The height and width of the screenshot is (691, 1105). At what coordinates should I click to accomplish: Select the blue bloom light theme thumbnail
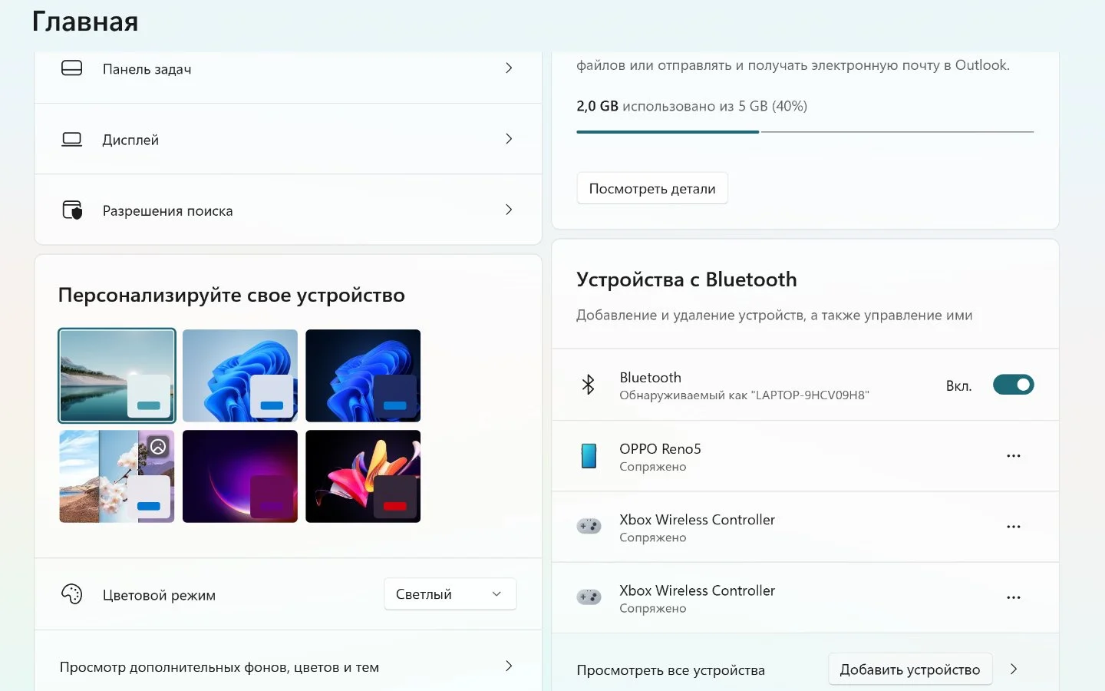tap(240, 375)
